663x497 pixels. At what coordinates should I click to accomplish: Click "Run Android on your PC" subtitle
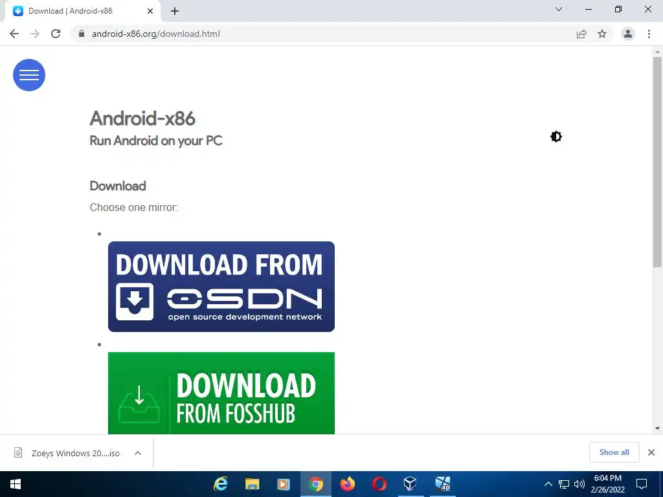point(156,140)
